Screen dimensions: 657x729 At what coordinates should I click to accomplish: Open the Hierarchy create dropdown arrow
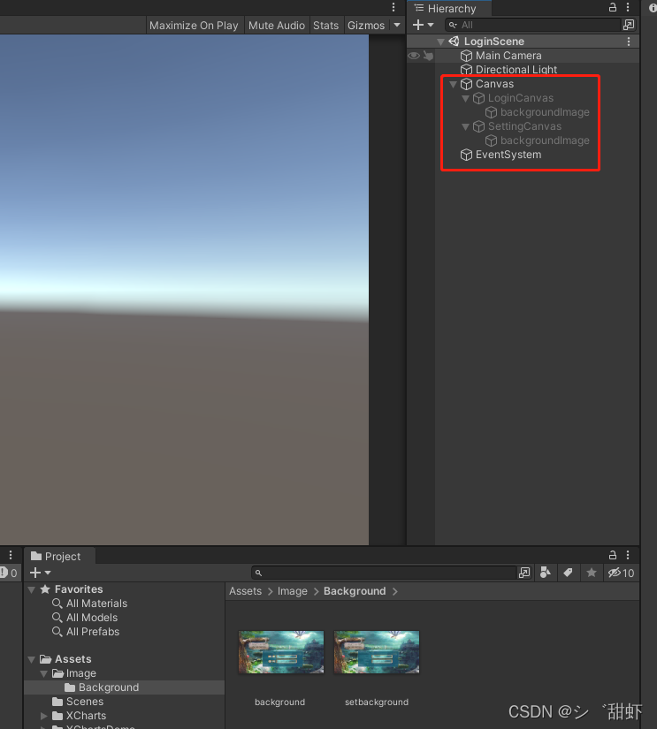pyautogui.click(x=431, y=25)
